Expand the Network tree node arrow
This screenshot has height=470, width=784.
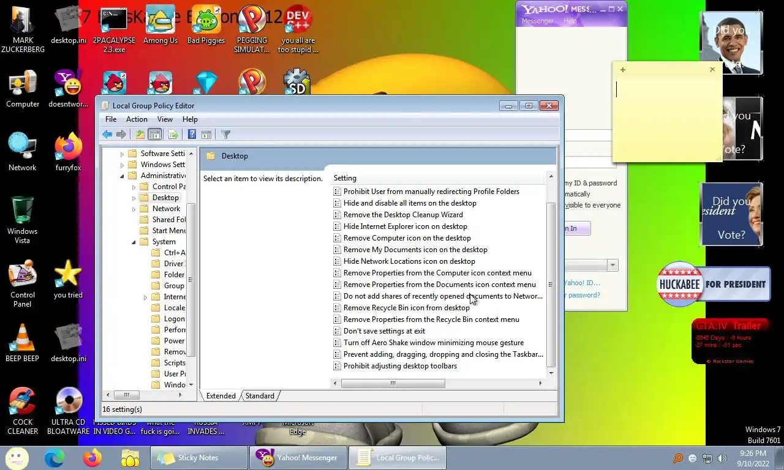134,209
